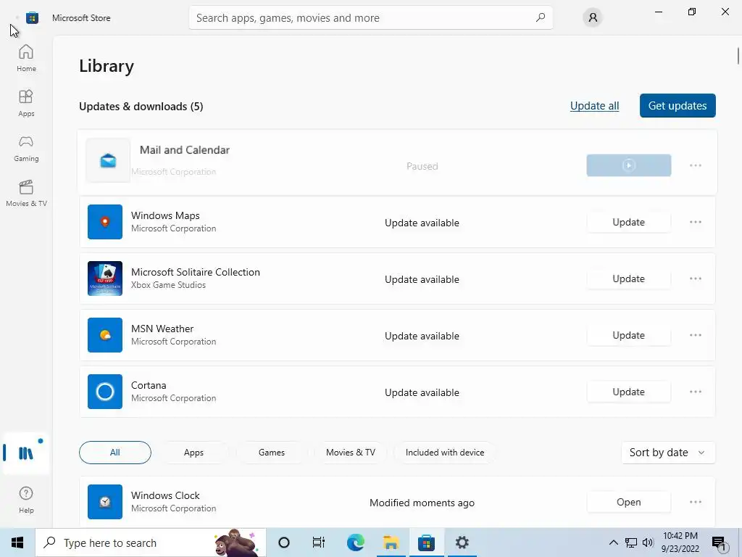Click the taskbar clock showing 10:42 PM
The width and height of the screenshot is (742, 557).
pos(680,542)
